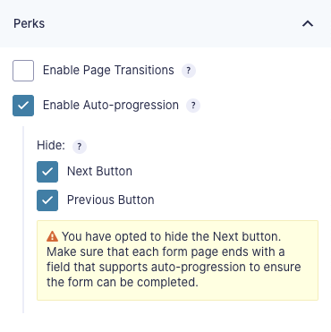This screenshot has height=332, width=331.
Task: Click the Enable Auto-progression label text
Action: point(111,106)
